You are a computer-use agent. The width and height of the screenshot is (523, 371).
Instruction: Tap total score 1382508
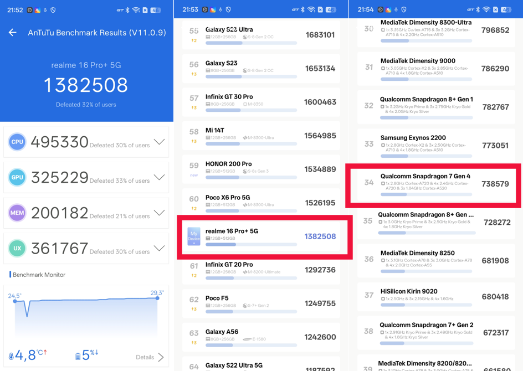click(x=86, y=85)
